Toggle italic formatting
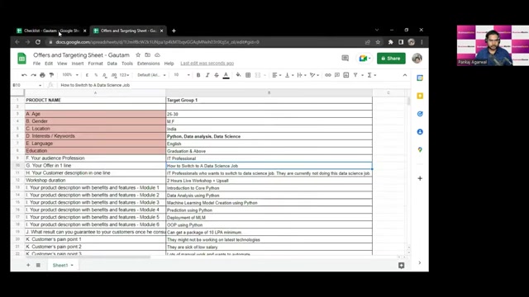The image size is (529, 297). tap(207, 75)
